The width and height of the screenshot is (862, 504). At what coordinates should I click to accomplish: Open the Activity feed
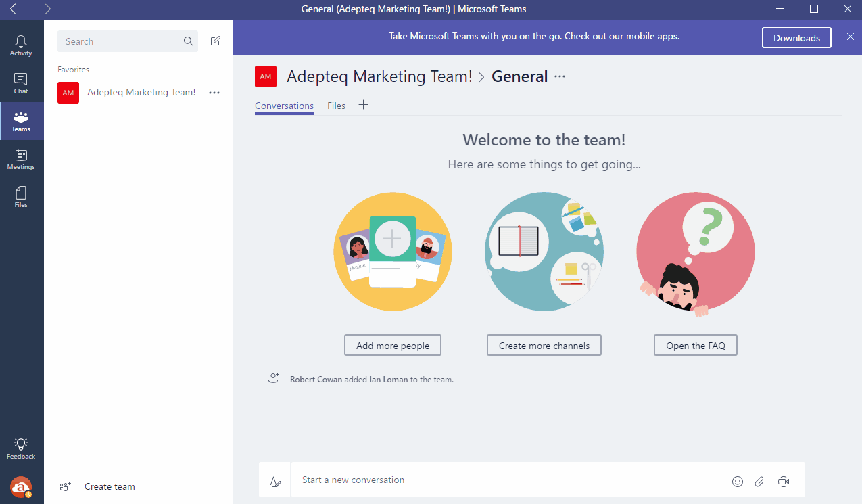(21, 45)
